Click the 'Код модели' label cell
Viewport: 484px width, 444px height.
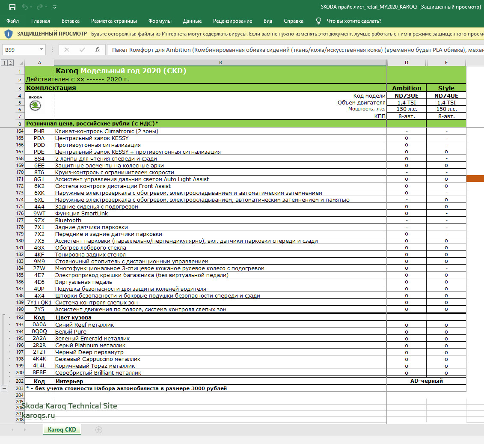pyautogui.click(x=369, y=96)
